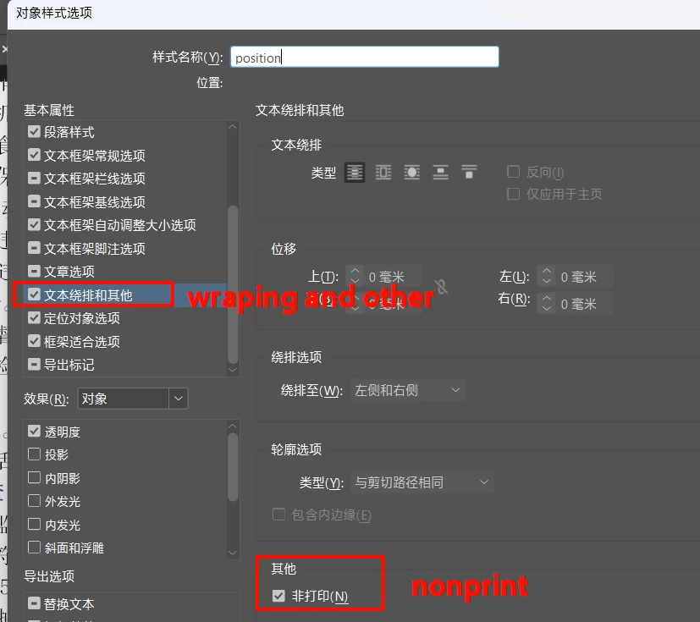Click 上 offset value field
This screenshot has height=622, width=700.
pyautogui.click(x=393, y=277)
